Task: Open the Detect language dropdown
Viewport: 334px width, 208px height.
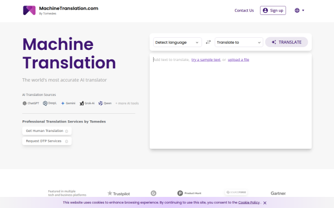Action: pos(177,42)
